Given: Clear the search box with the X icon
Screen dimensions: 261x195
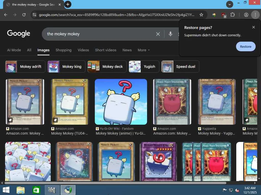Looking at the screenshot, I should tap(158, 34).
